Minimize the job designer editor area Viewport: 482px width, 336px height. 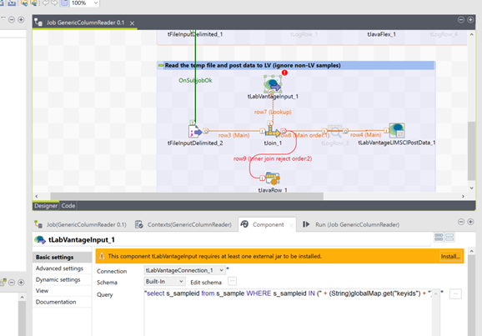pyautogui.click(x=461, y=20)
